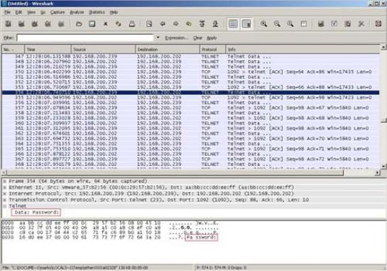This screenshot has height=271, width=387.
Task: Jump to the last packet
Action: [215, 24]
